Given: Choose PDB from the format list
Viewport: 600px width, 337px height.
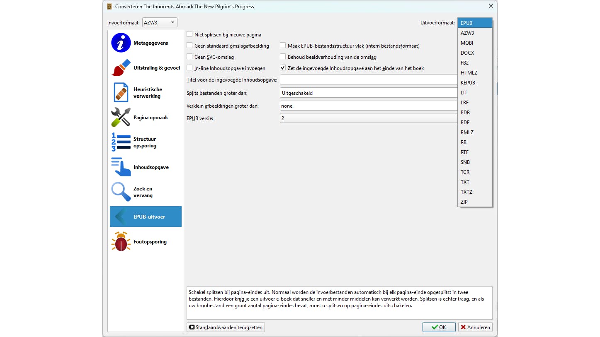Looking at the screenshot, I should [475, 113].
